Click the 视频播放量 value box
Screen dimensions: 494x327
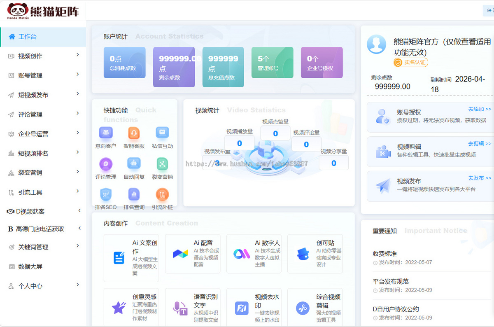point(239,143)
